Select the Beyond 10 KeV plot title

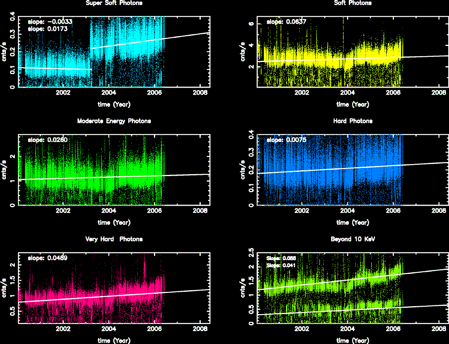[353, 239]
